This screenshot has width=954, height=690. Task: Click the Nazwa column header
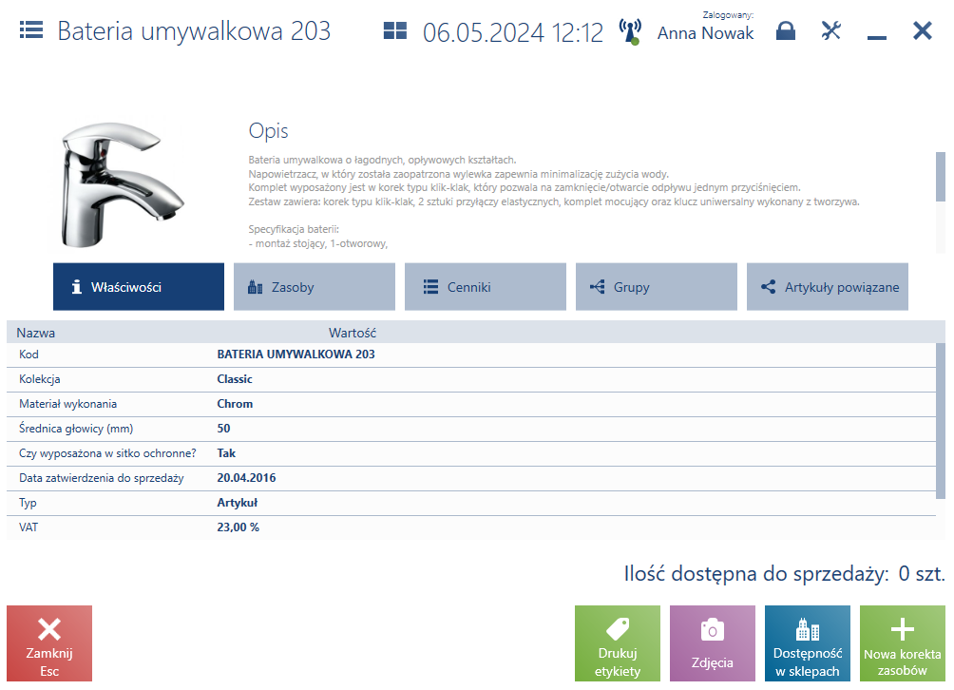coord(35,333)
